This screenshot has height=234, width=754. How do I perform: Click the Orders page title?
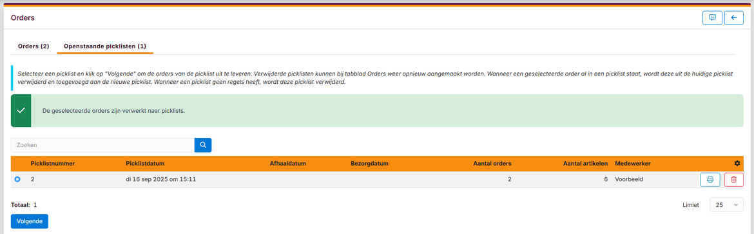tap(23, 18)
